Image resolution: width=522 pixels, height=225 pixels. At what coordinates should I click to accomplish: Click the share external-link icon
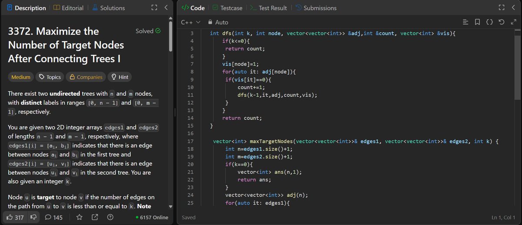pyautogui.click(x=95, y=217)
